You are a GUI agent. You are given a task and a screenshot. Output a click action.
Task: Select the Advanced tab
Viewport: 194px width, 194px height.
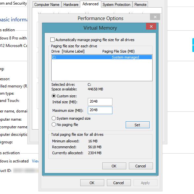pyautogui.click(x=90, y=4)
